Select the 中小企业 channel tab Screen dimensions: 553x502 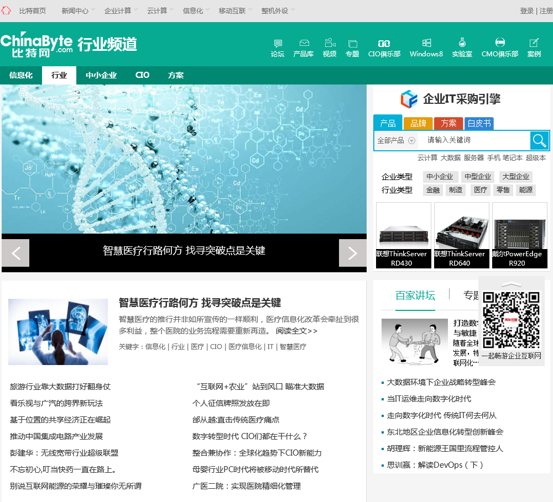tap(101, 75)
